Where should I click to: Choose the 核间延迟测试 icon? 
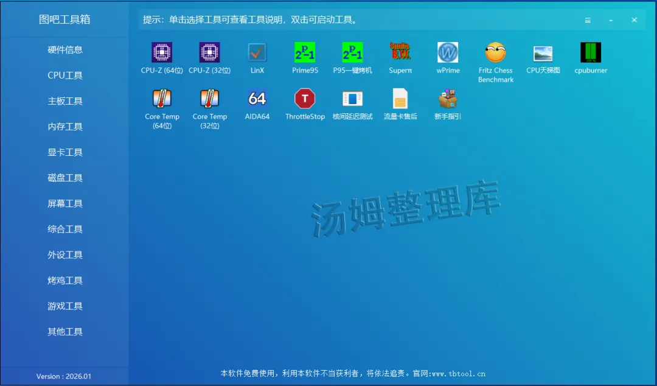point(352,99)
